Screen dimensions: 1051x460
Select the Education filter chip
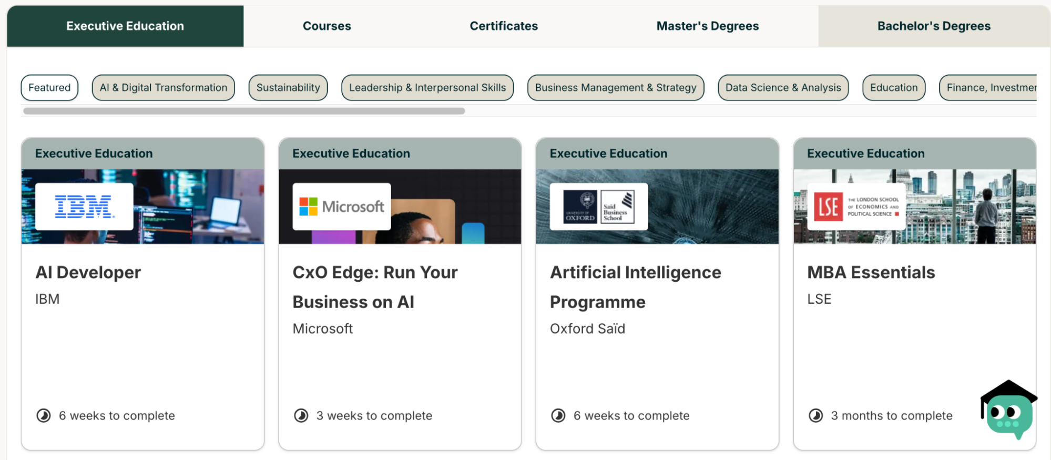tap(894, 87)
